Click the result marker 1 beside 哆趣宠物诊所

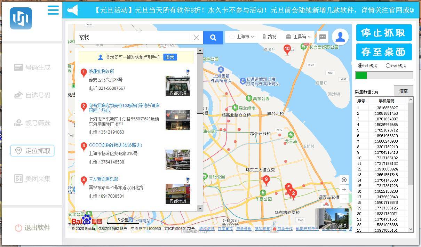84,73
